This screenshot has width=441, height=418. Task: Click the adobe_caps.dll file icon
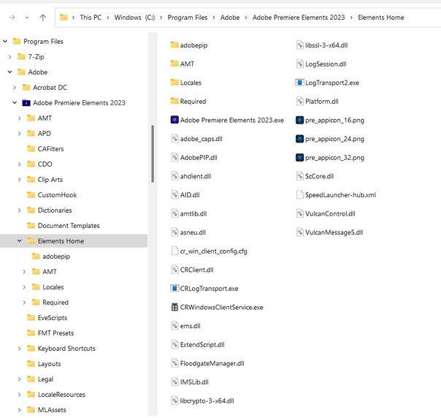point(175,139)
